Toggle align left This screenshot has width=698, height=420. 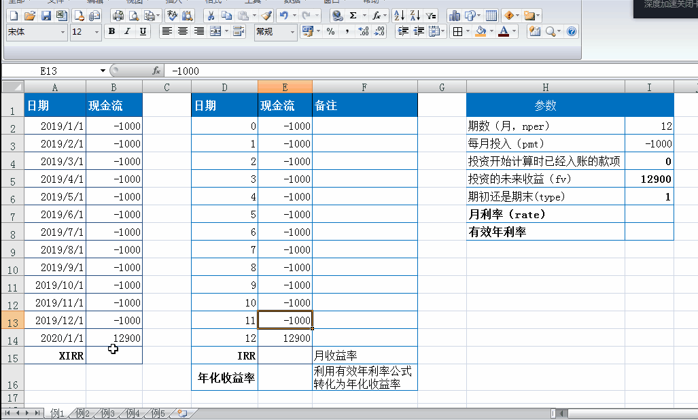167,31
